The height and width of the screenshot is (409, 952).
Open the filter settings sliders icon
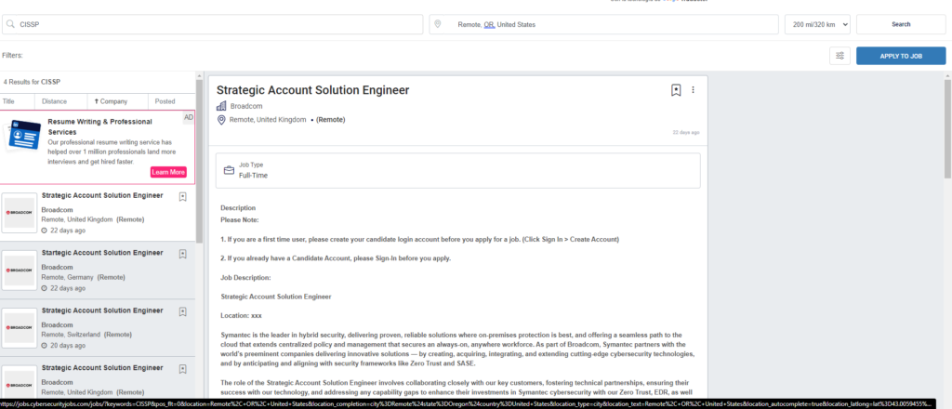tap(840, 56)
